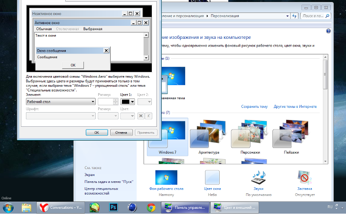Screen dimensions: 346x214
Task: Click Выбранная menu item in preview
Action: click(93, 29)
